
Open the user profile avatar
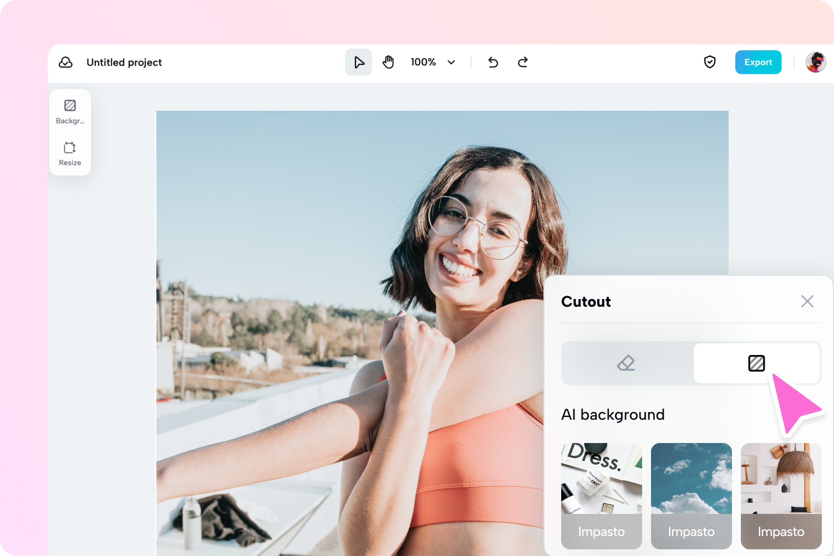(x=816, y=62)
